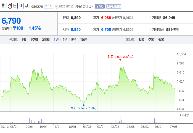Select the 1년 line chart period
The height and width of the screenshot is (133, 193).
56,40
